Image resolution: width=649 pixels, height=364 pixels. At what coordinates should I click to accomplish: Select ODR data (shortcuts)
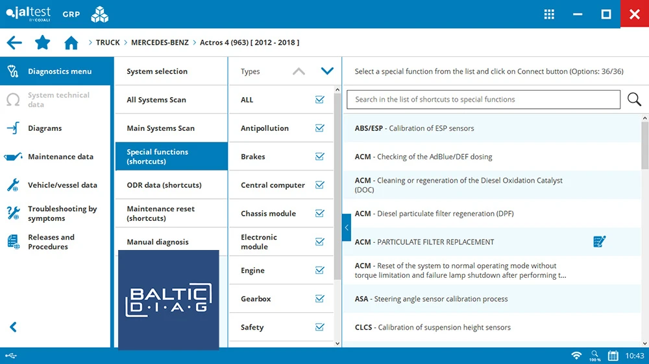(171, 185)
